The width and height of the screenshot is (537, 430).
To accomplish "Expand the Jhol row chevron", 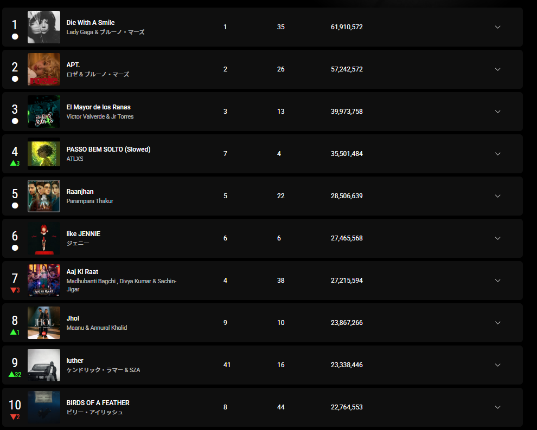I will tap(497, 323).
